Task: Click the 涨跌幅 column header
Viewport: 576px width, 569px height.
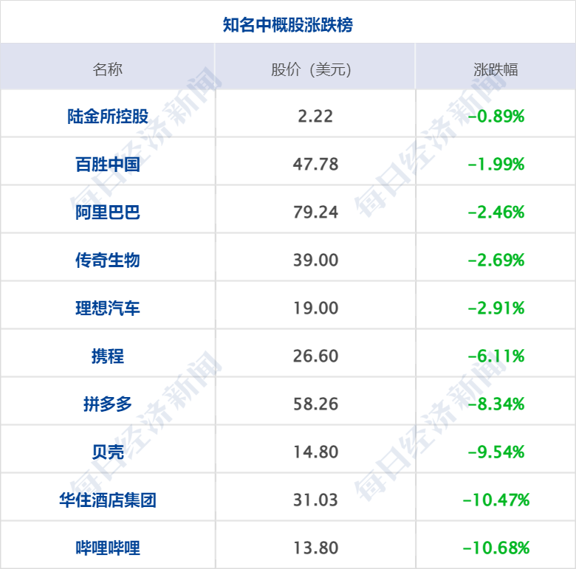Action: pyautogui.click(x=496, y=70)
